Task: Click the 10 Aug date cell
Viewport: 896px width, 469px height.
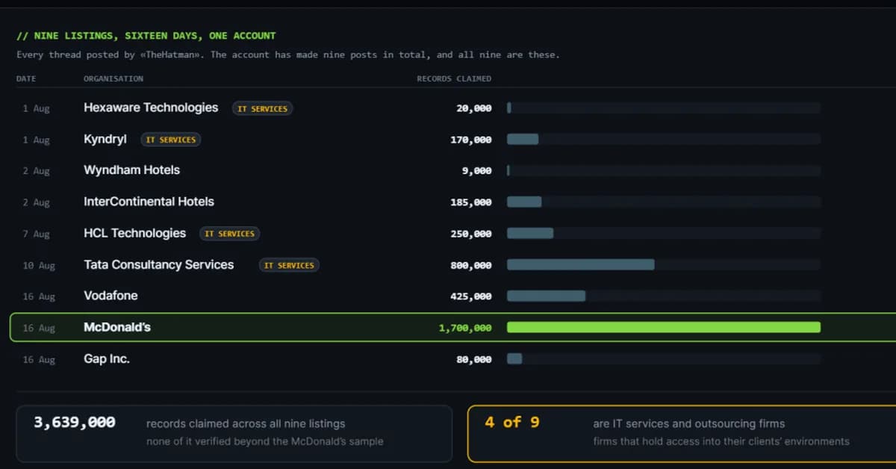Action: click(39, 265)
